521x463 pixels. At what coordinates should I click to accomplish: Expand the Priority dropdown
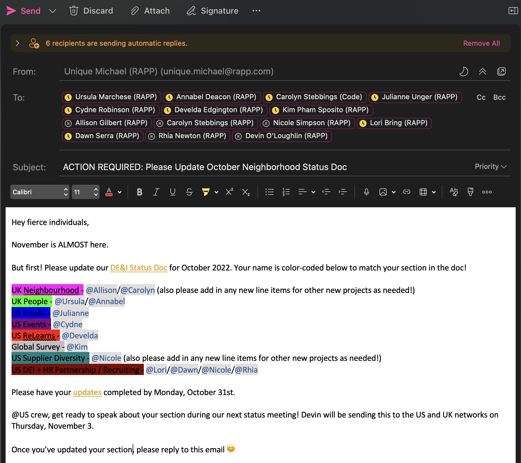click(490, 166)
